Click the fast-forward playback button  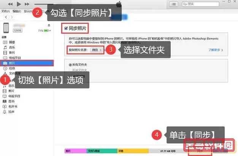pyautogui.click(x=27, y=4)
